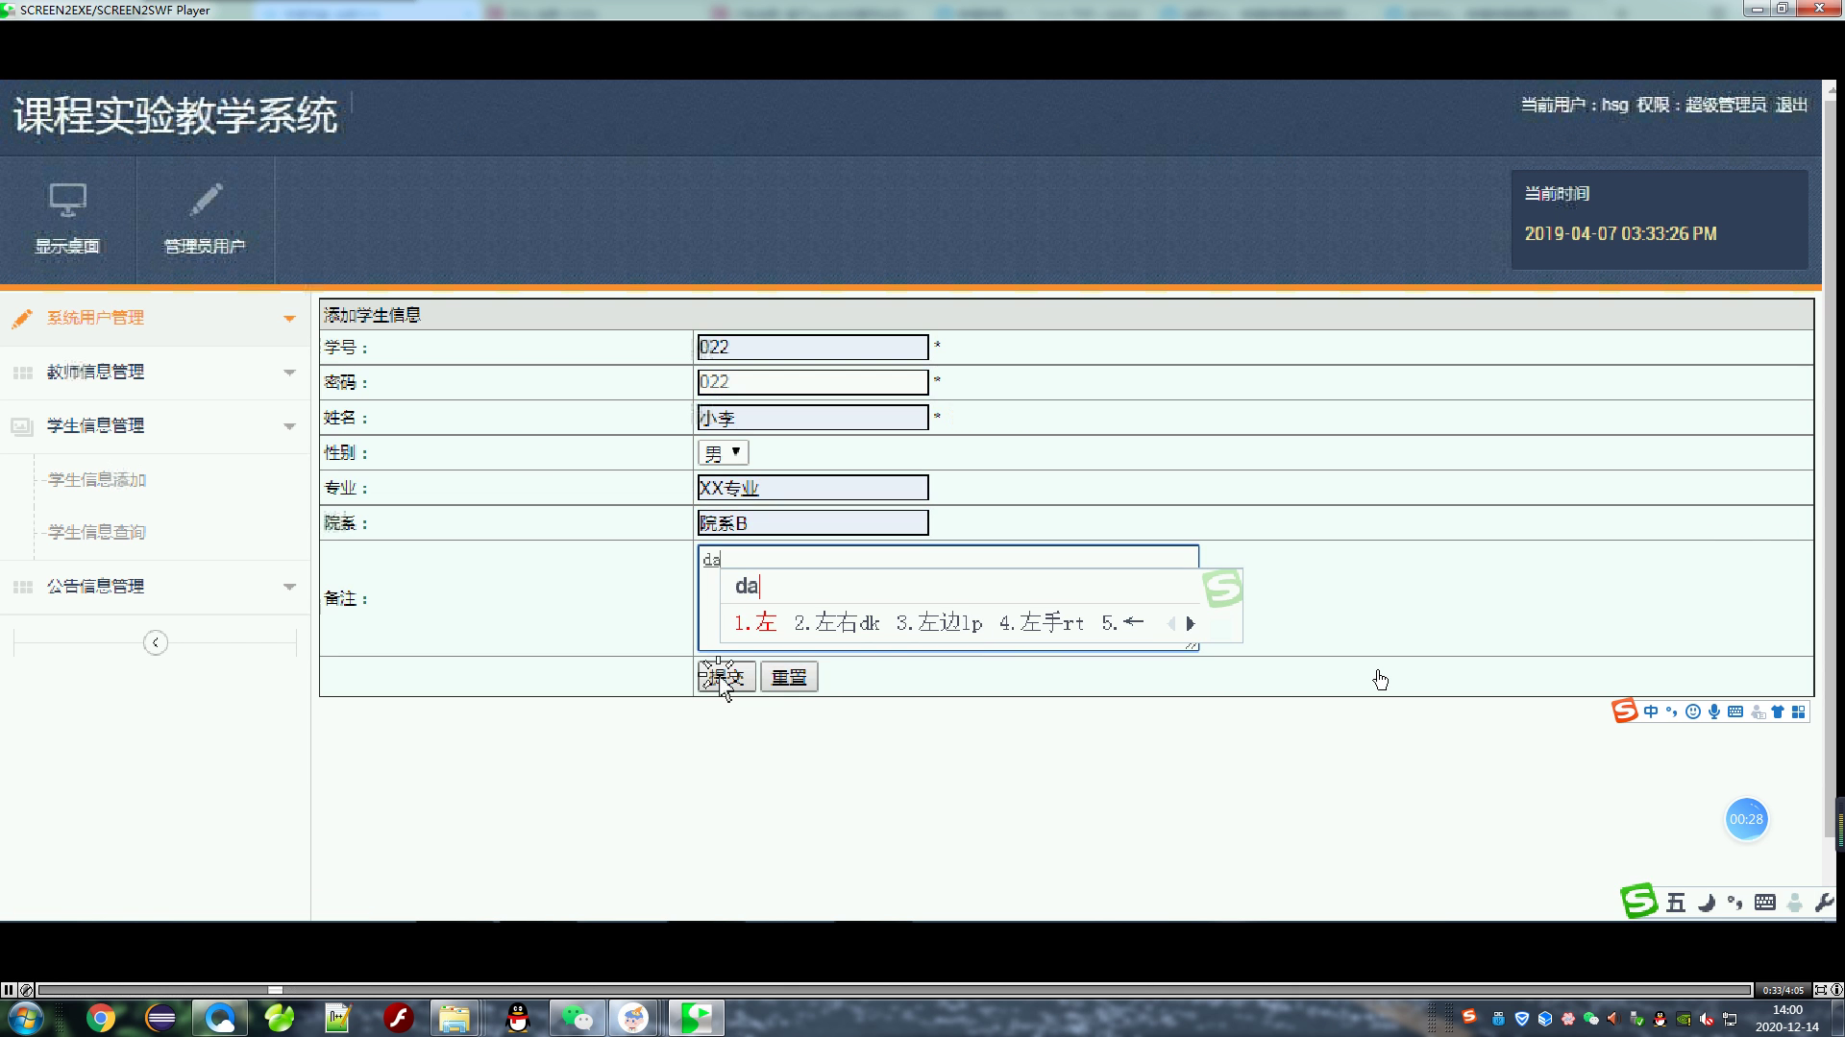Toggle punctuation mode in blue Sogou bar
The height and width of the screenshot is (1037, 1845).
[1672, 711]
